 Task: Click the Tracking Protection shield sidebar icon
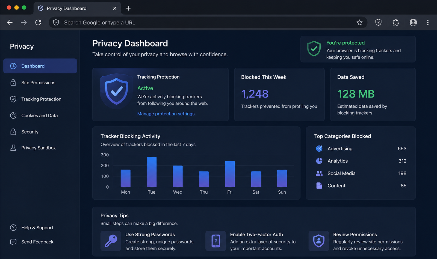click(x=13, y=99)
